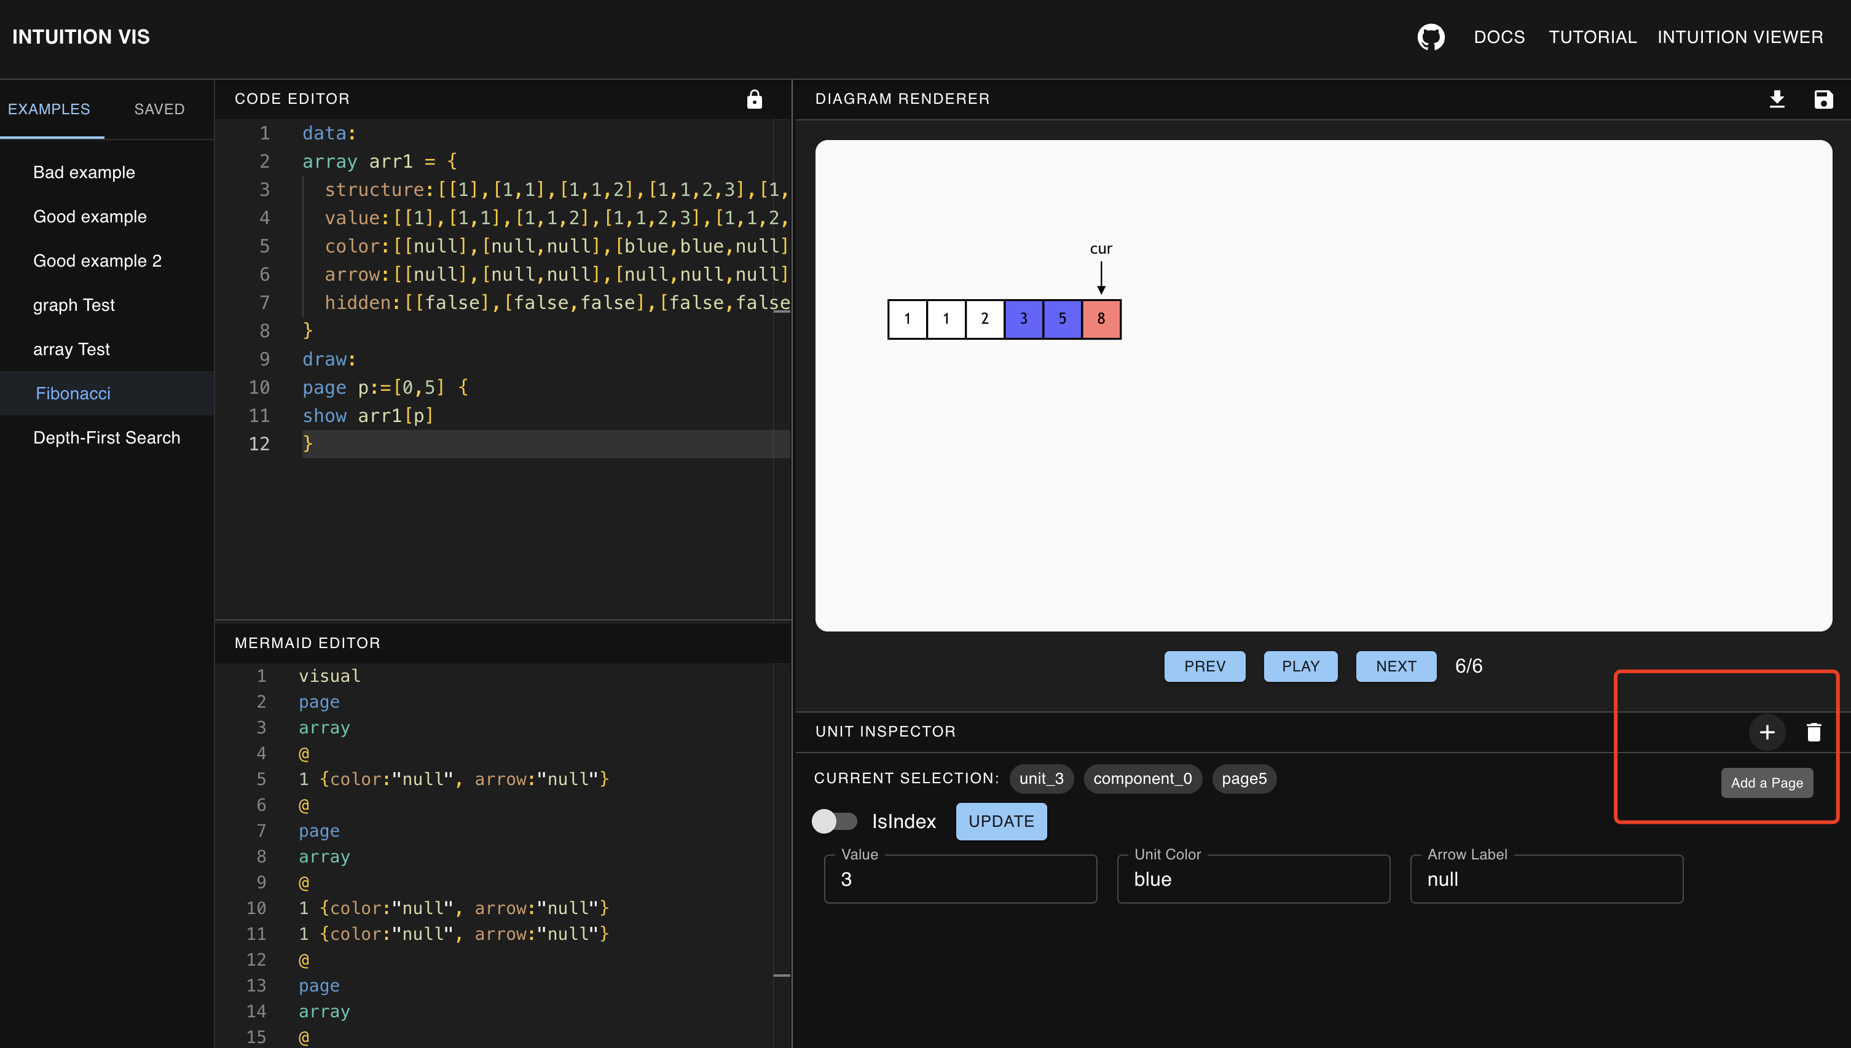Click the lock icon in Code Editor
The width and height of the screenshot is (1851, 1048).
pos(754,99)
